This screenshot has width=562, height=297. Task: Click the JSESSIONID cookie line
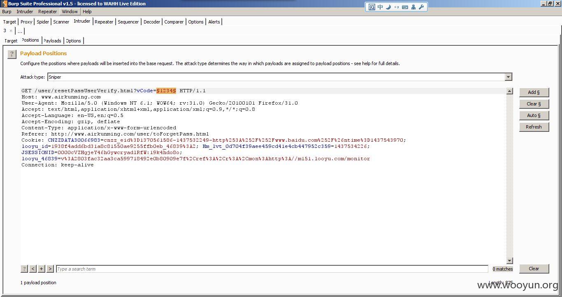(102, 152)
